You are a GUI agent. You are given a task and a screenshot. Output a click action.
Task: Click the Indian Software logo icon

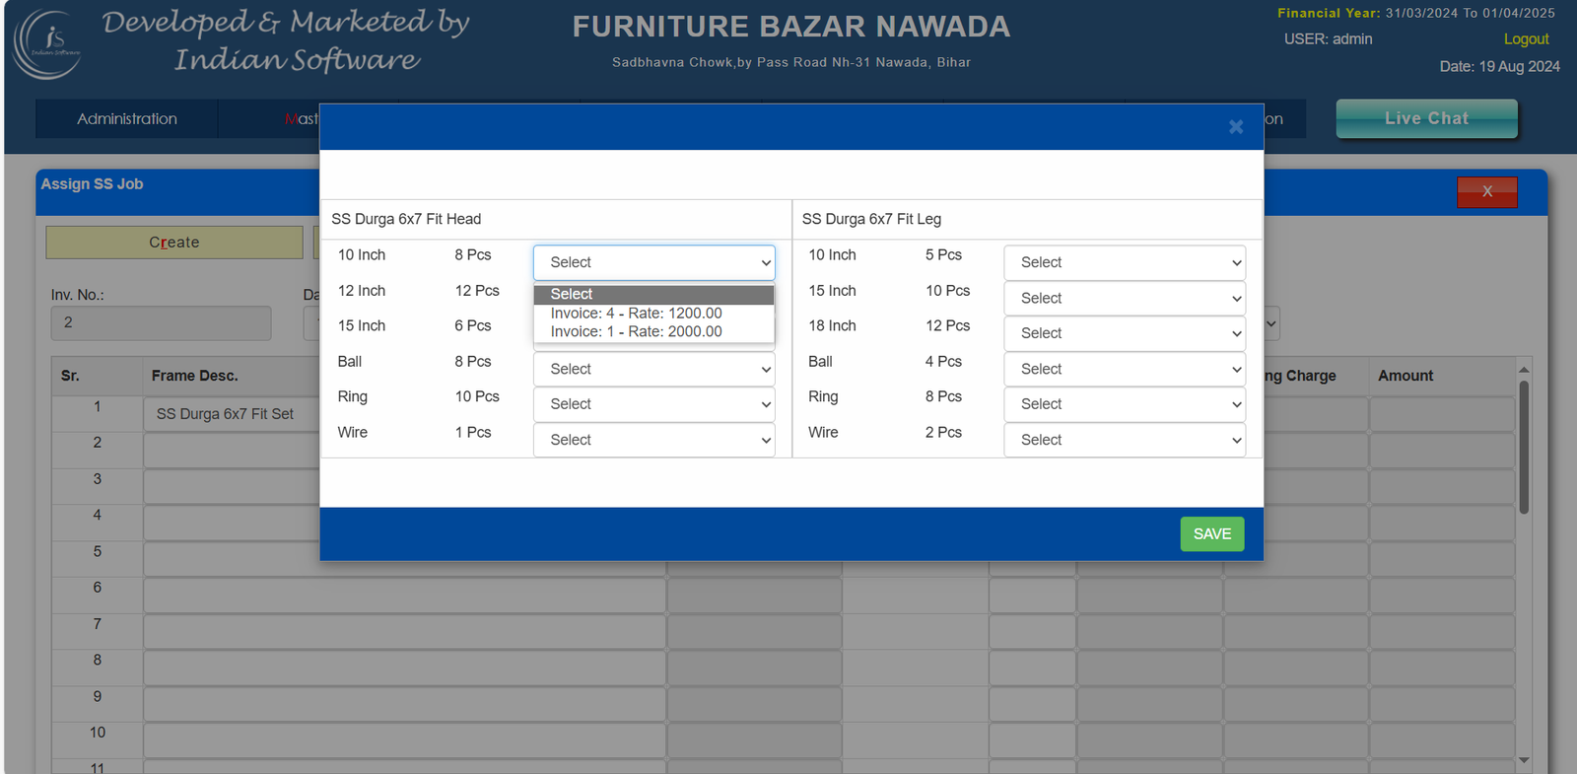47,44
